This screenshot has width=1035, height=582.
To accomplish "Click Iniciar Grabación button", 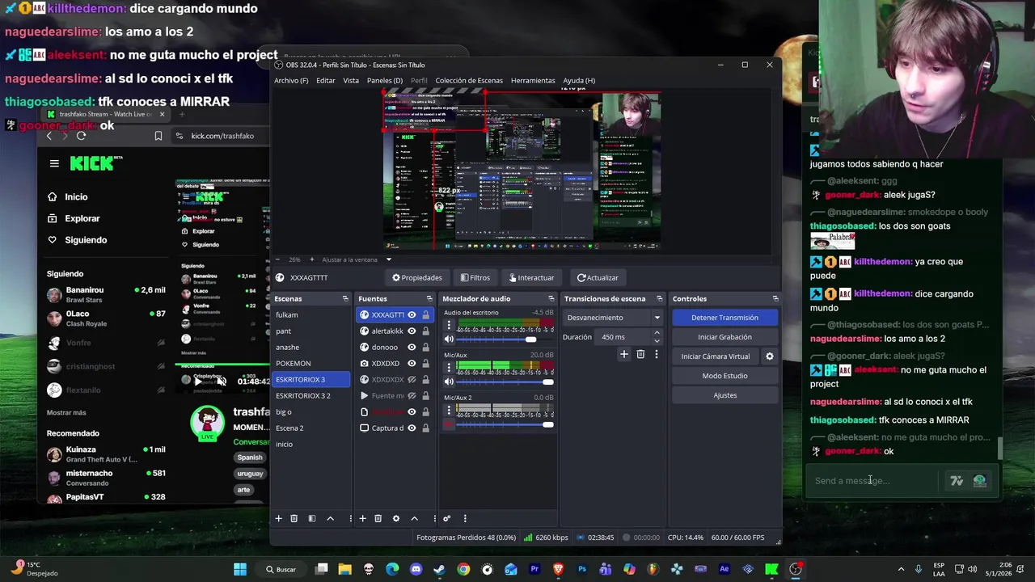I will (724, 337).
